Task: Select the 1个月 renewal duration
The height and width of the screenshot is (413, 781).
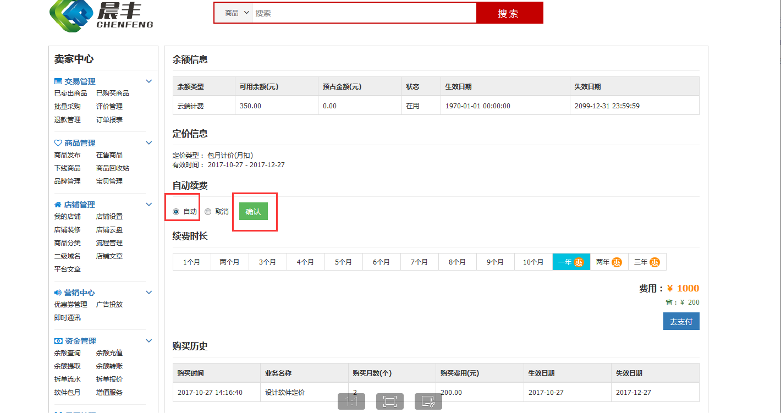Action: pos(192,262)
